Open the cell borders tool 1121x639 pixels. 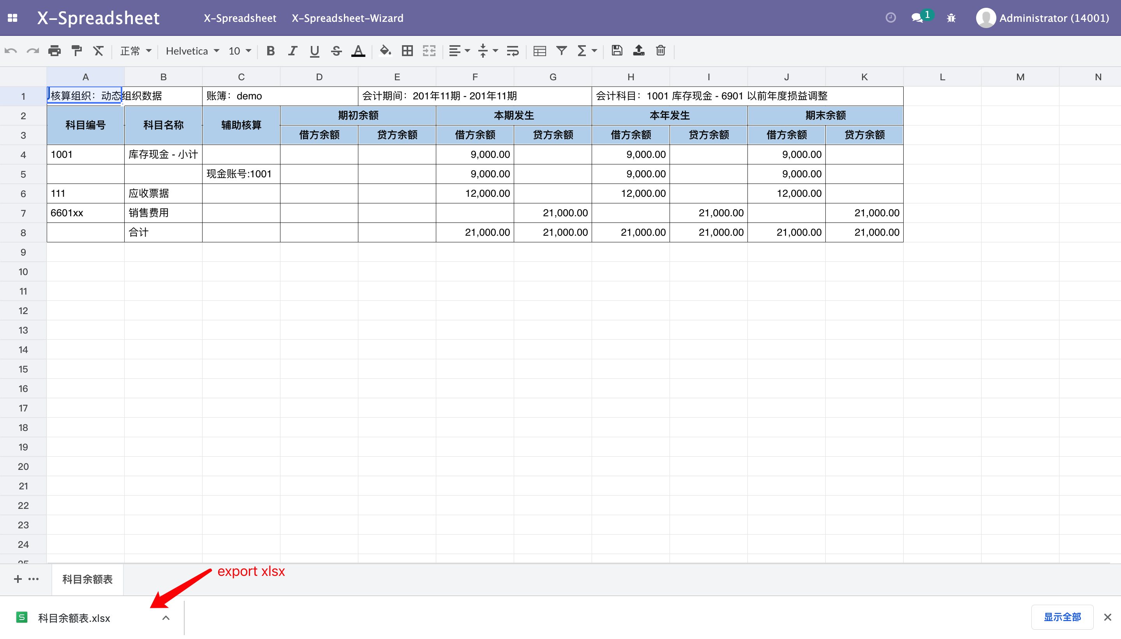(x=407, y=51)
